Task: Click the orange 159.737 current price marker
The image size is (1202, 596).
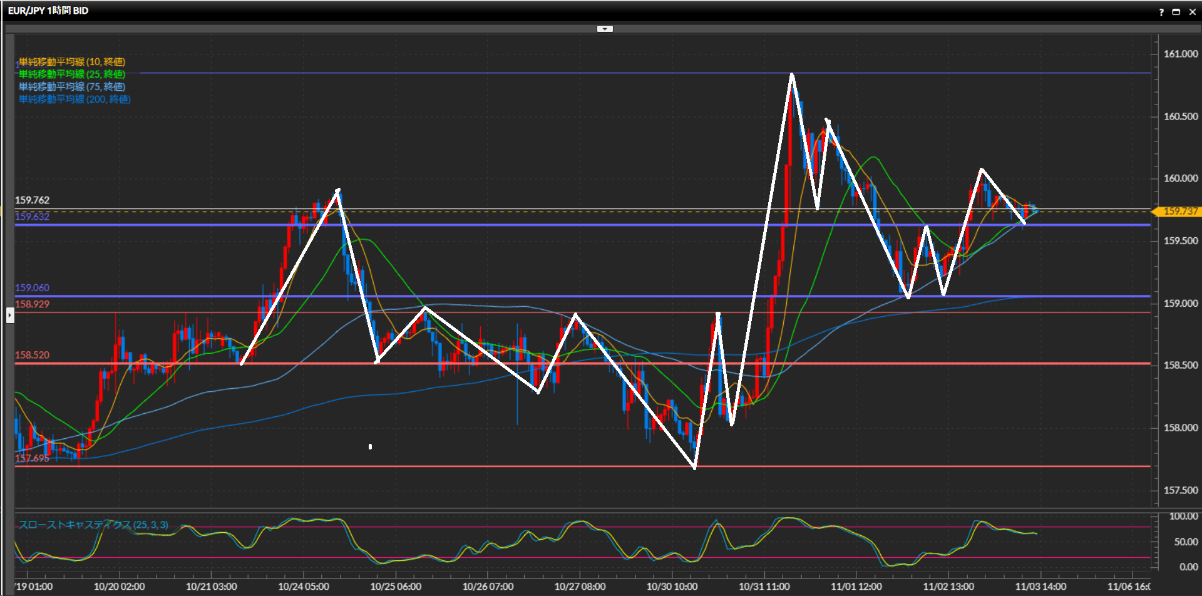Action: click(x=1179, y=212)
